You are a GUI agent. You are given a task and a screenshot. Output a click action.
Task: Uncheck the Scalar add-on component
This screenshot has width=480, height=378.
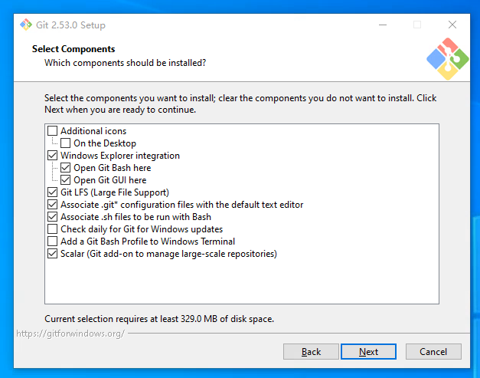[53, 254]
